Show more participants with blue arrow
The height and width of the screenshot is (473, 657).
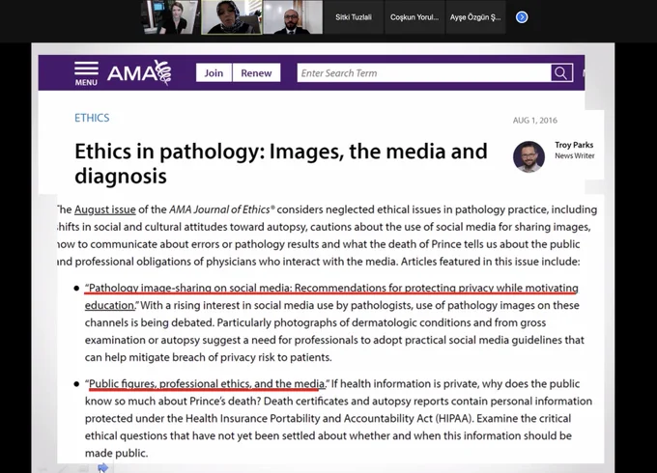[522, 17]
